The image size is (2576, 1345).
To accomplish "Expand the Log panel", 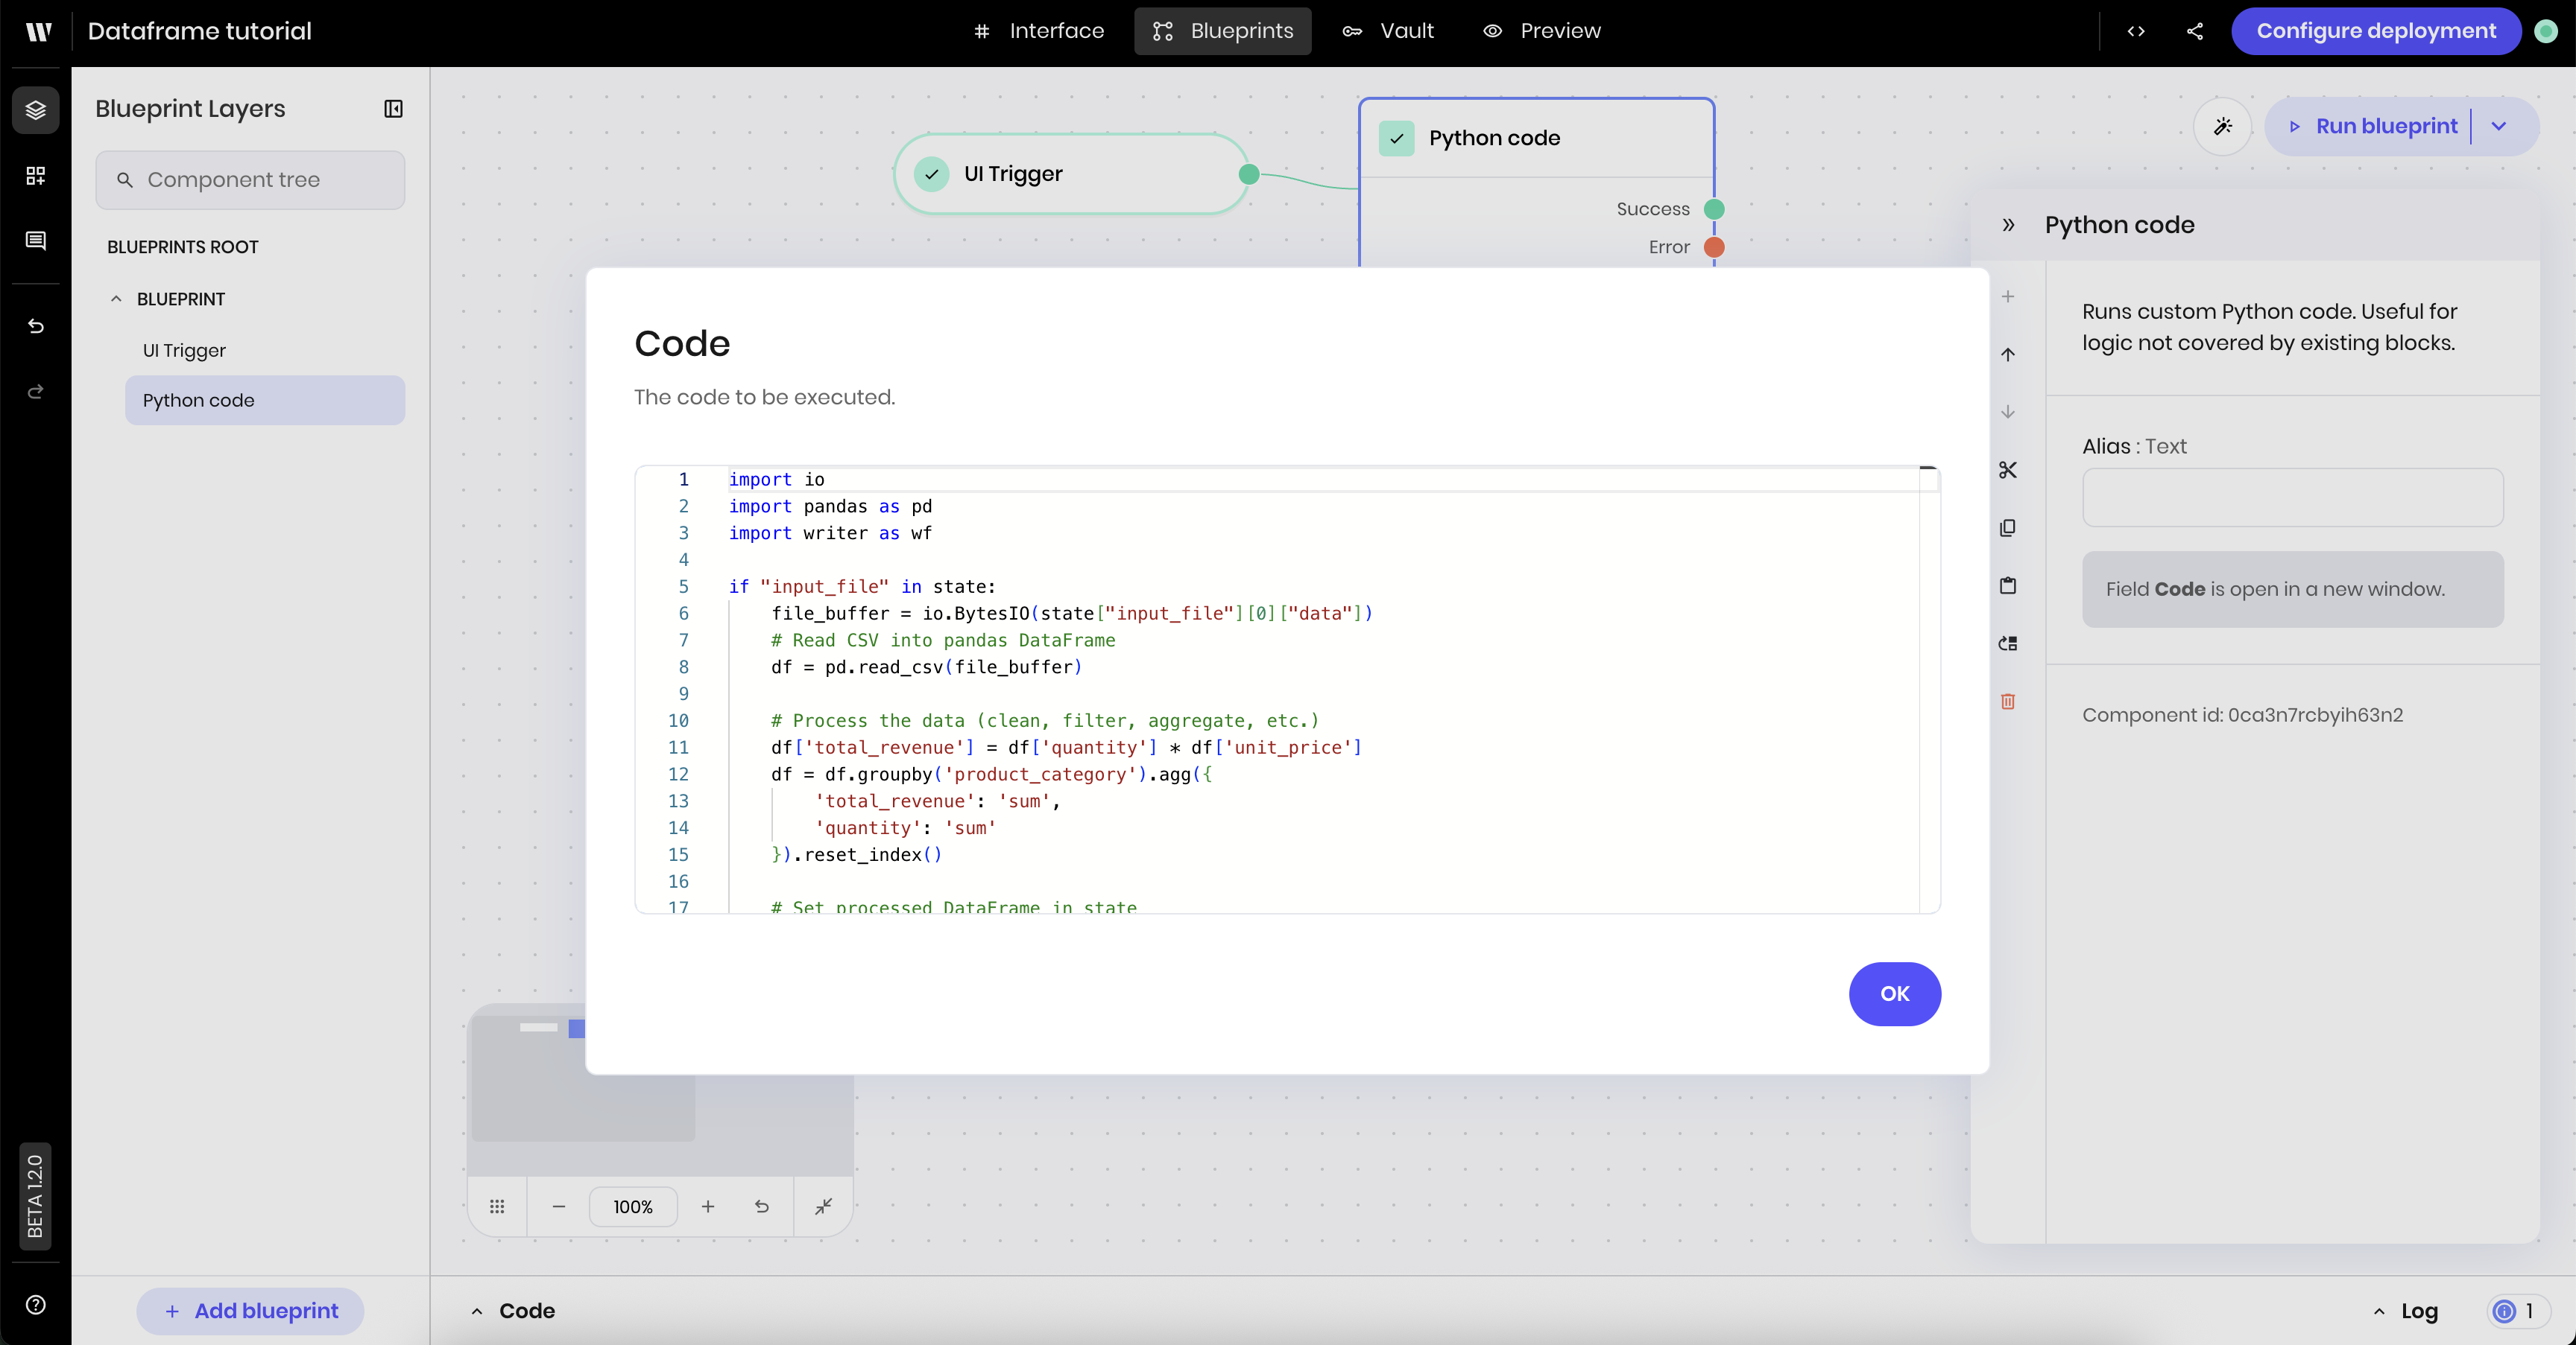I will pyautogui.click(x=2406, y=1310).
